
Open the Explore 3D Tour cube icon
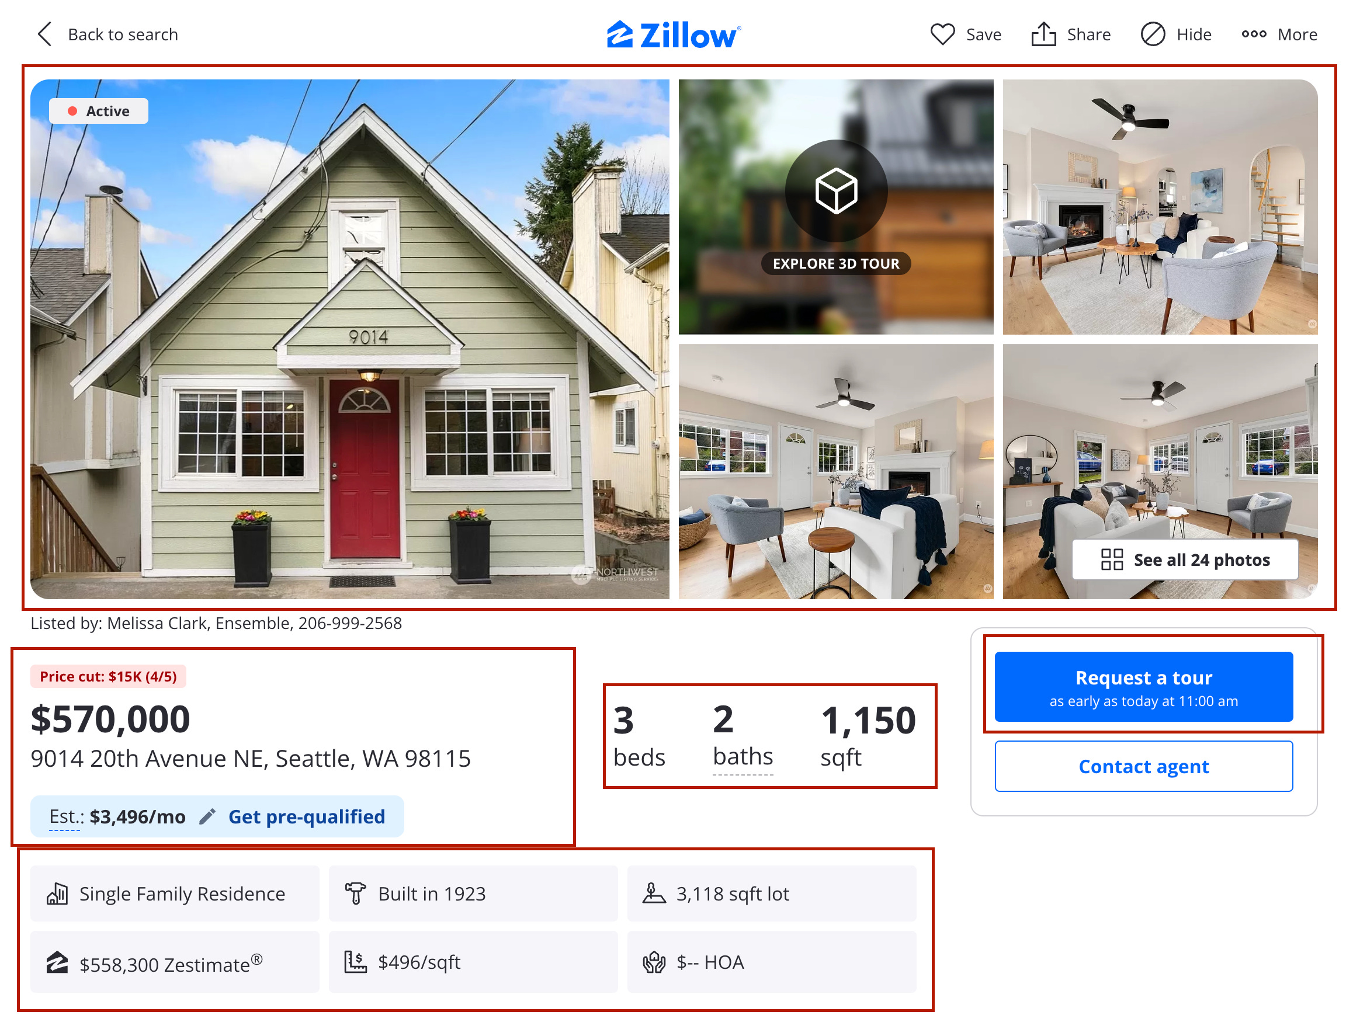pos(836,191)
